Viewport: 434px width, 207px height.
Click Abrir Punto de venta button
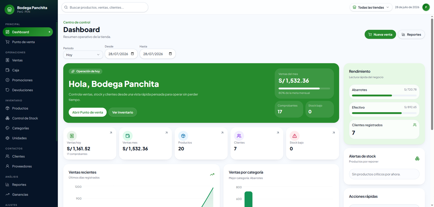click(x=88, y=112)
